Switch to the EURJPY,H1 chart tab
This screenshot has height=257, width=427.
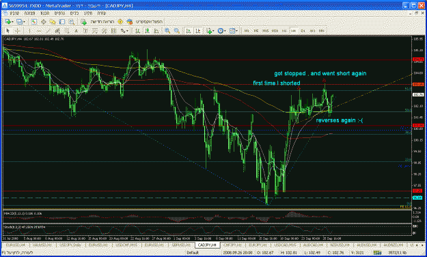(258, 245)
